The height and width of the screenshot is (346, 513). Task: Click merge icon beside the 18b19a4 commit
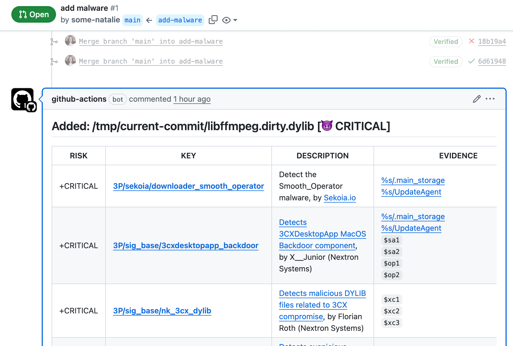point(54,42)
